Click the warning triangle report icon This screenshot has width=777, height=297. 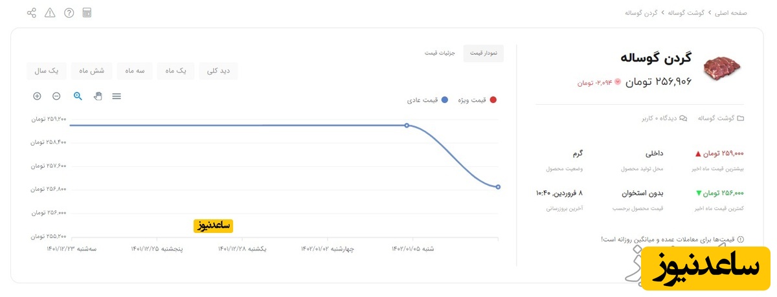pos(51,13)
